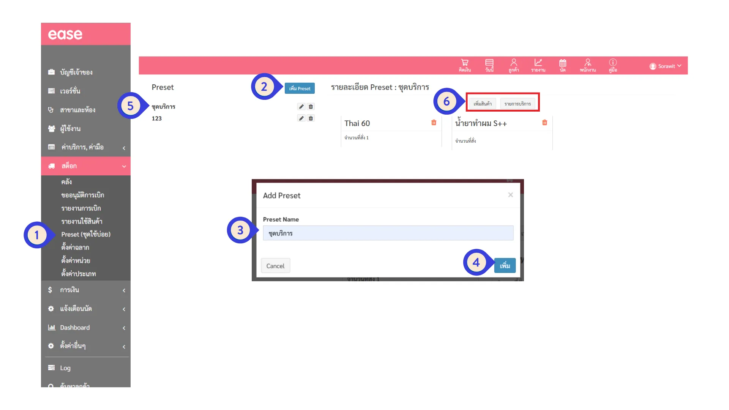Click pencil edit icon for ชุดบริการ preset

[x=301, y=107]
